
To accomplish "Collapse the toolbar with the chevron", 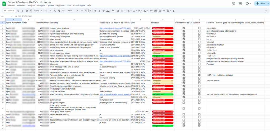I will click(266, 11).
